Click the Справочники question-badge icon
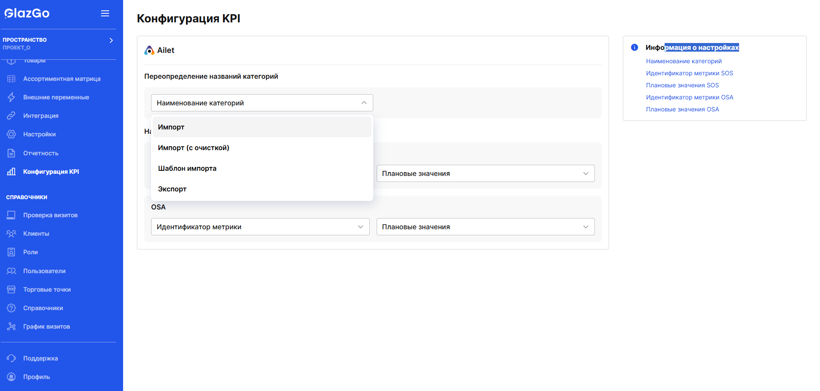 tap(11, 308)
